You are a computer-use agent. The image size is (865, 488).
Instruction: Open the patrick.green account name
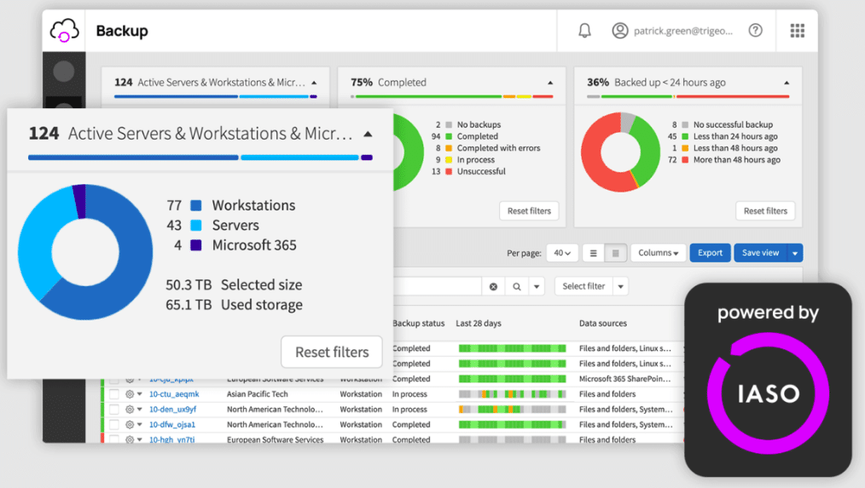click(x=683, y=31)
